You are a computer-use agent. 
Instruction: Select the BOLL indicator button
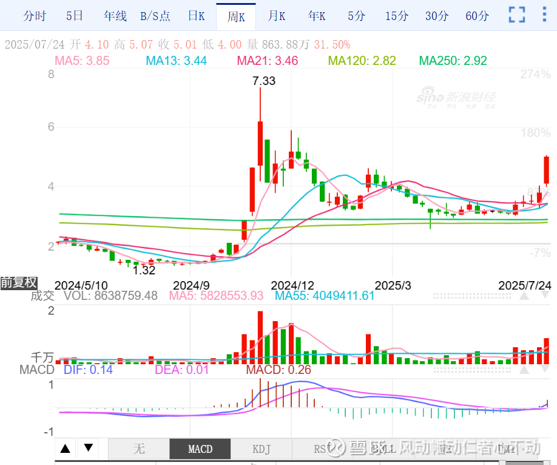(x=383, y=449)
